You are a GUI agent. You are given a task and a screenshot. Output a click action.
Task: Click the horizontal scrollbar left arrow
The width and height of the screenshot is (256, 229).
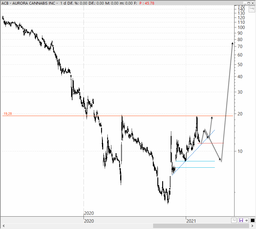click(4, 226)
